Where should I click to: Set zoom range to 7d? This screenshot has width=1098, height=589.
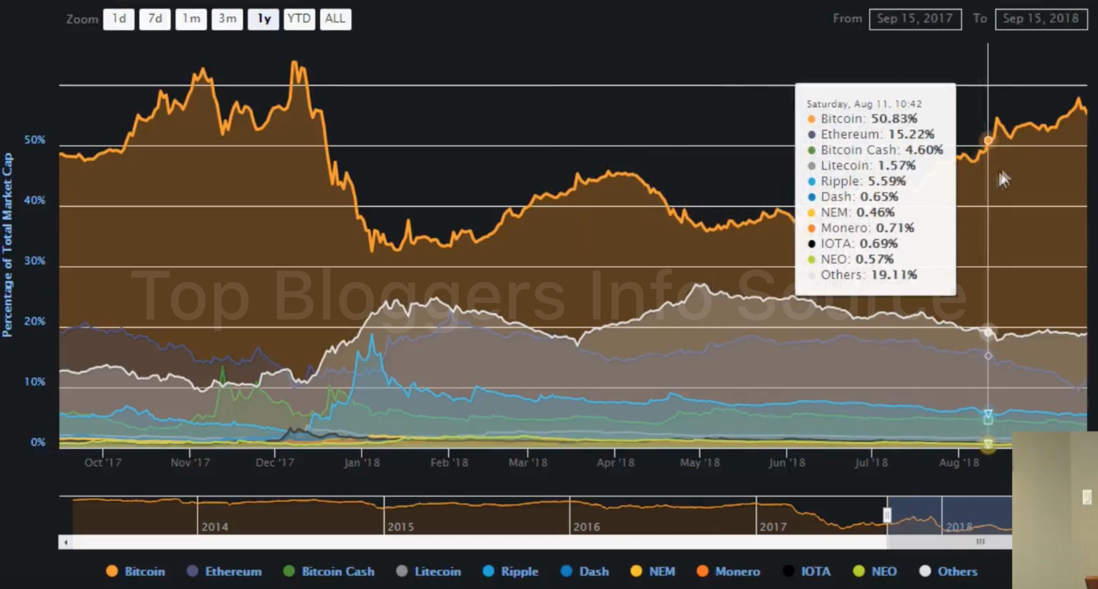point(155,19)
